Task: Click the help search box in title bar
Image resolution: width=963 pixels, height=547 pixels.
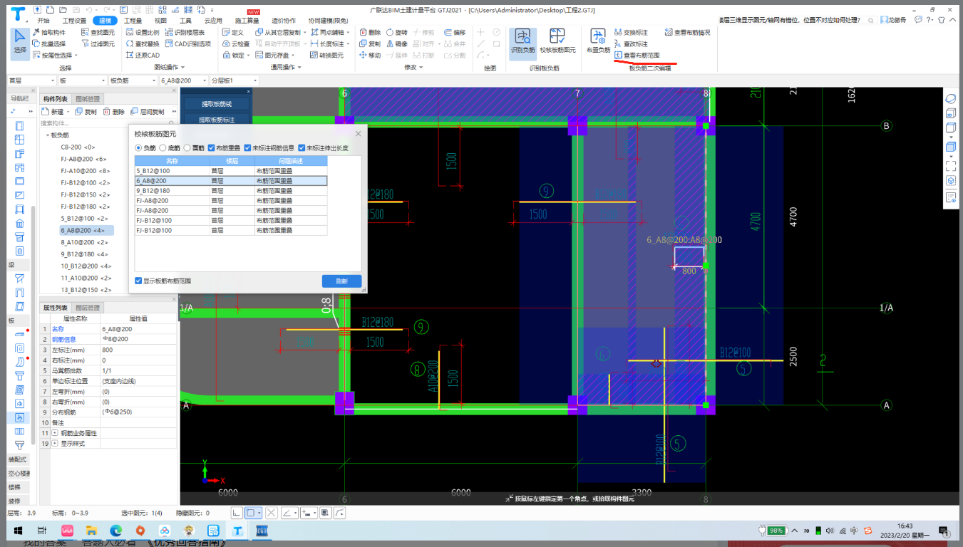Action: (x=796, y=21)
